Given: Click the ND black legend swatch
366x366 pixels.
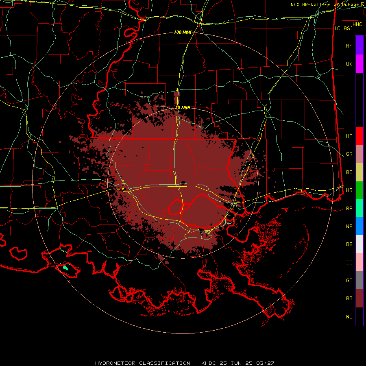Looking at the screenshot, I should [359, 316].
